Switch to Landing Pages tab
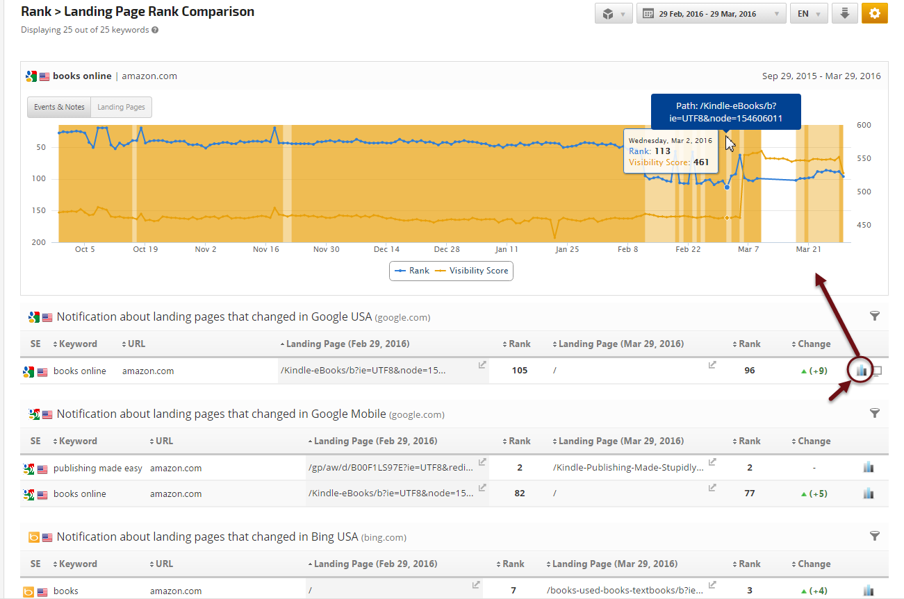Screen dimensions: 904x599 pos(121,107)
